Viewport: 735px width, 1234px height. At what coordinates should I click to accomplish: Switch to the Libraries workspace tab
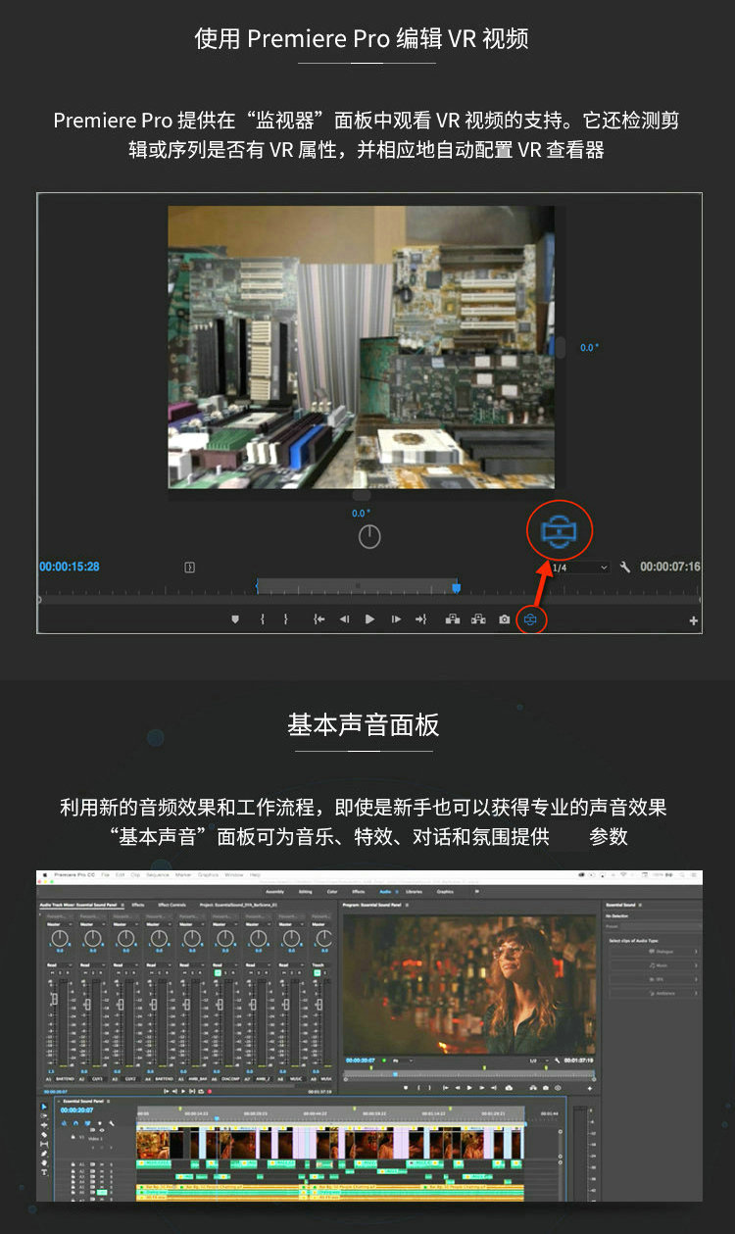[414, 891]
